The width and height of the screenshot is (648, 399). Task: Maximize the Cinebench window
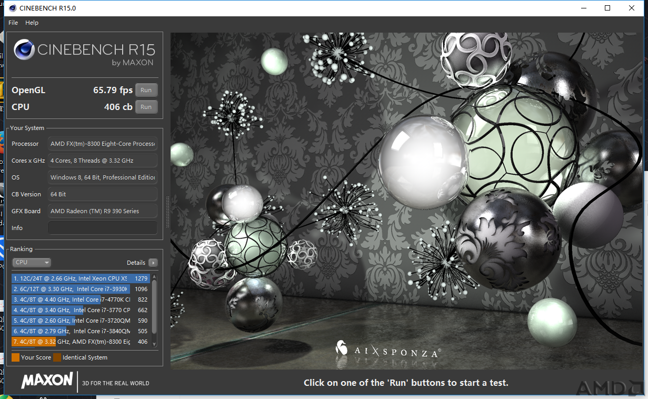pos(607,8)
